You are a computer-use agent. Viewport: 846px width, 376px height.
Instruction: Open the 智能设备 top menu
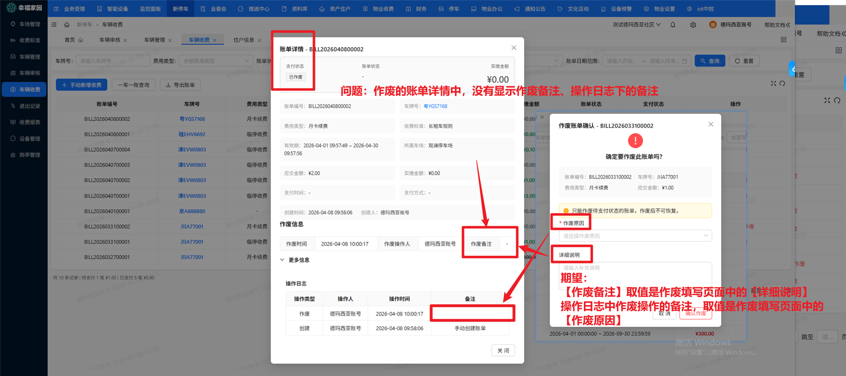pyautogui.click(x=113, y=9)
